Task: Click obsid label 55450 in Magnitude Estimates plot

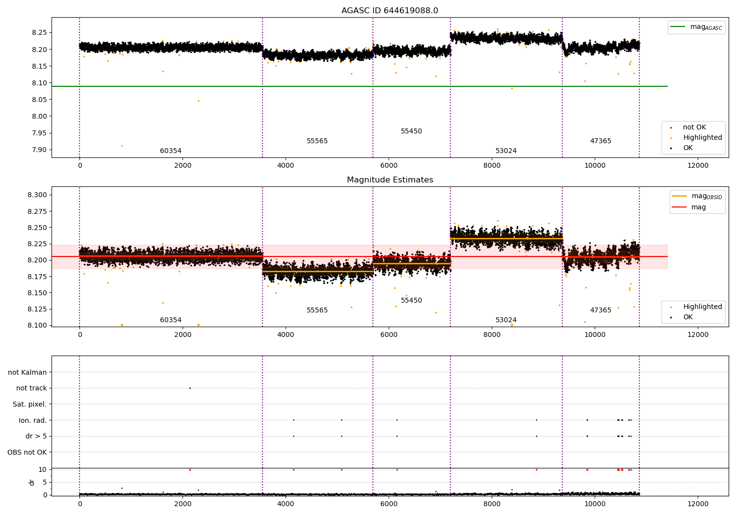Action: [x=411, y=301]
